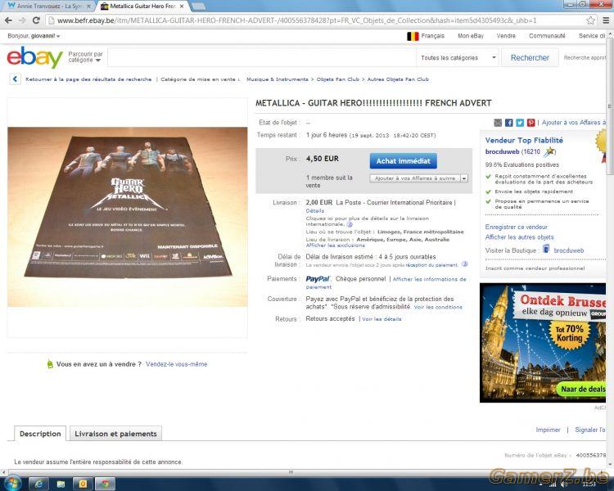Click the Ontdek Brussel ad banner
614x491 pixels.
[543, 343]
